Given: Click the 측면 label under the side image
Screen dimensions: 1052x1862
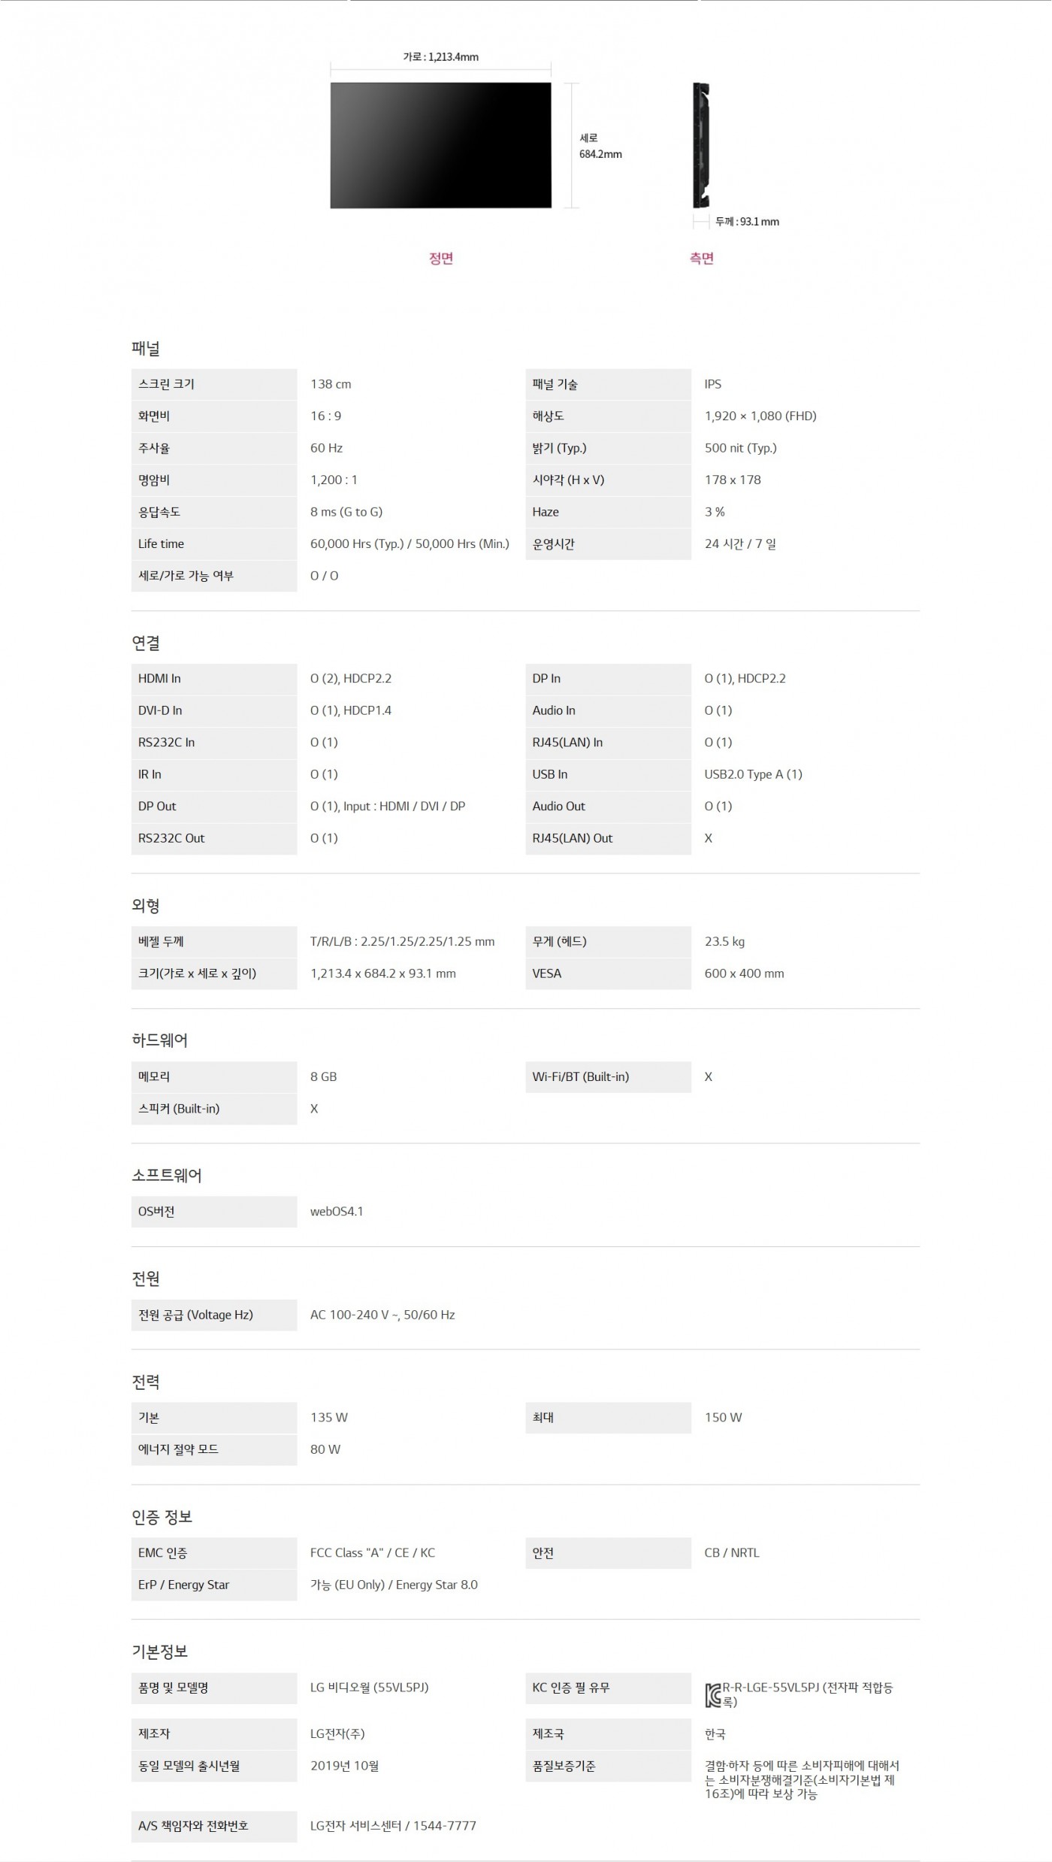Looking at the screenshot, I should pyautogui.click(x=701, y=259).
